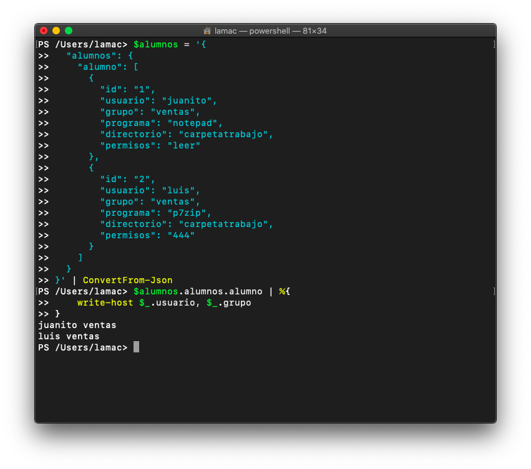531x469 pixels.
Task: Click the ConvertFrom-Json command text
Action: click(x=128, y=280)
